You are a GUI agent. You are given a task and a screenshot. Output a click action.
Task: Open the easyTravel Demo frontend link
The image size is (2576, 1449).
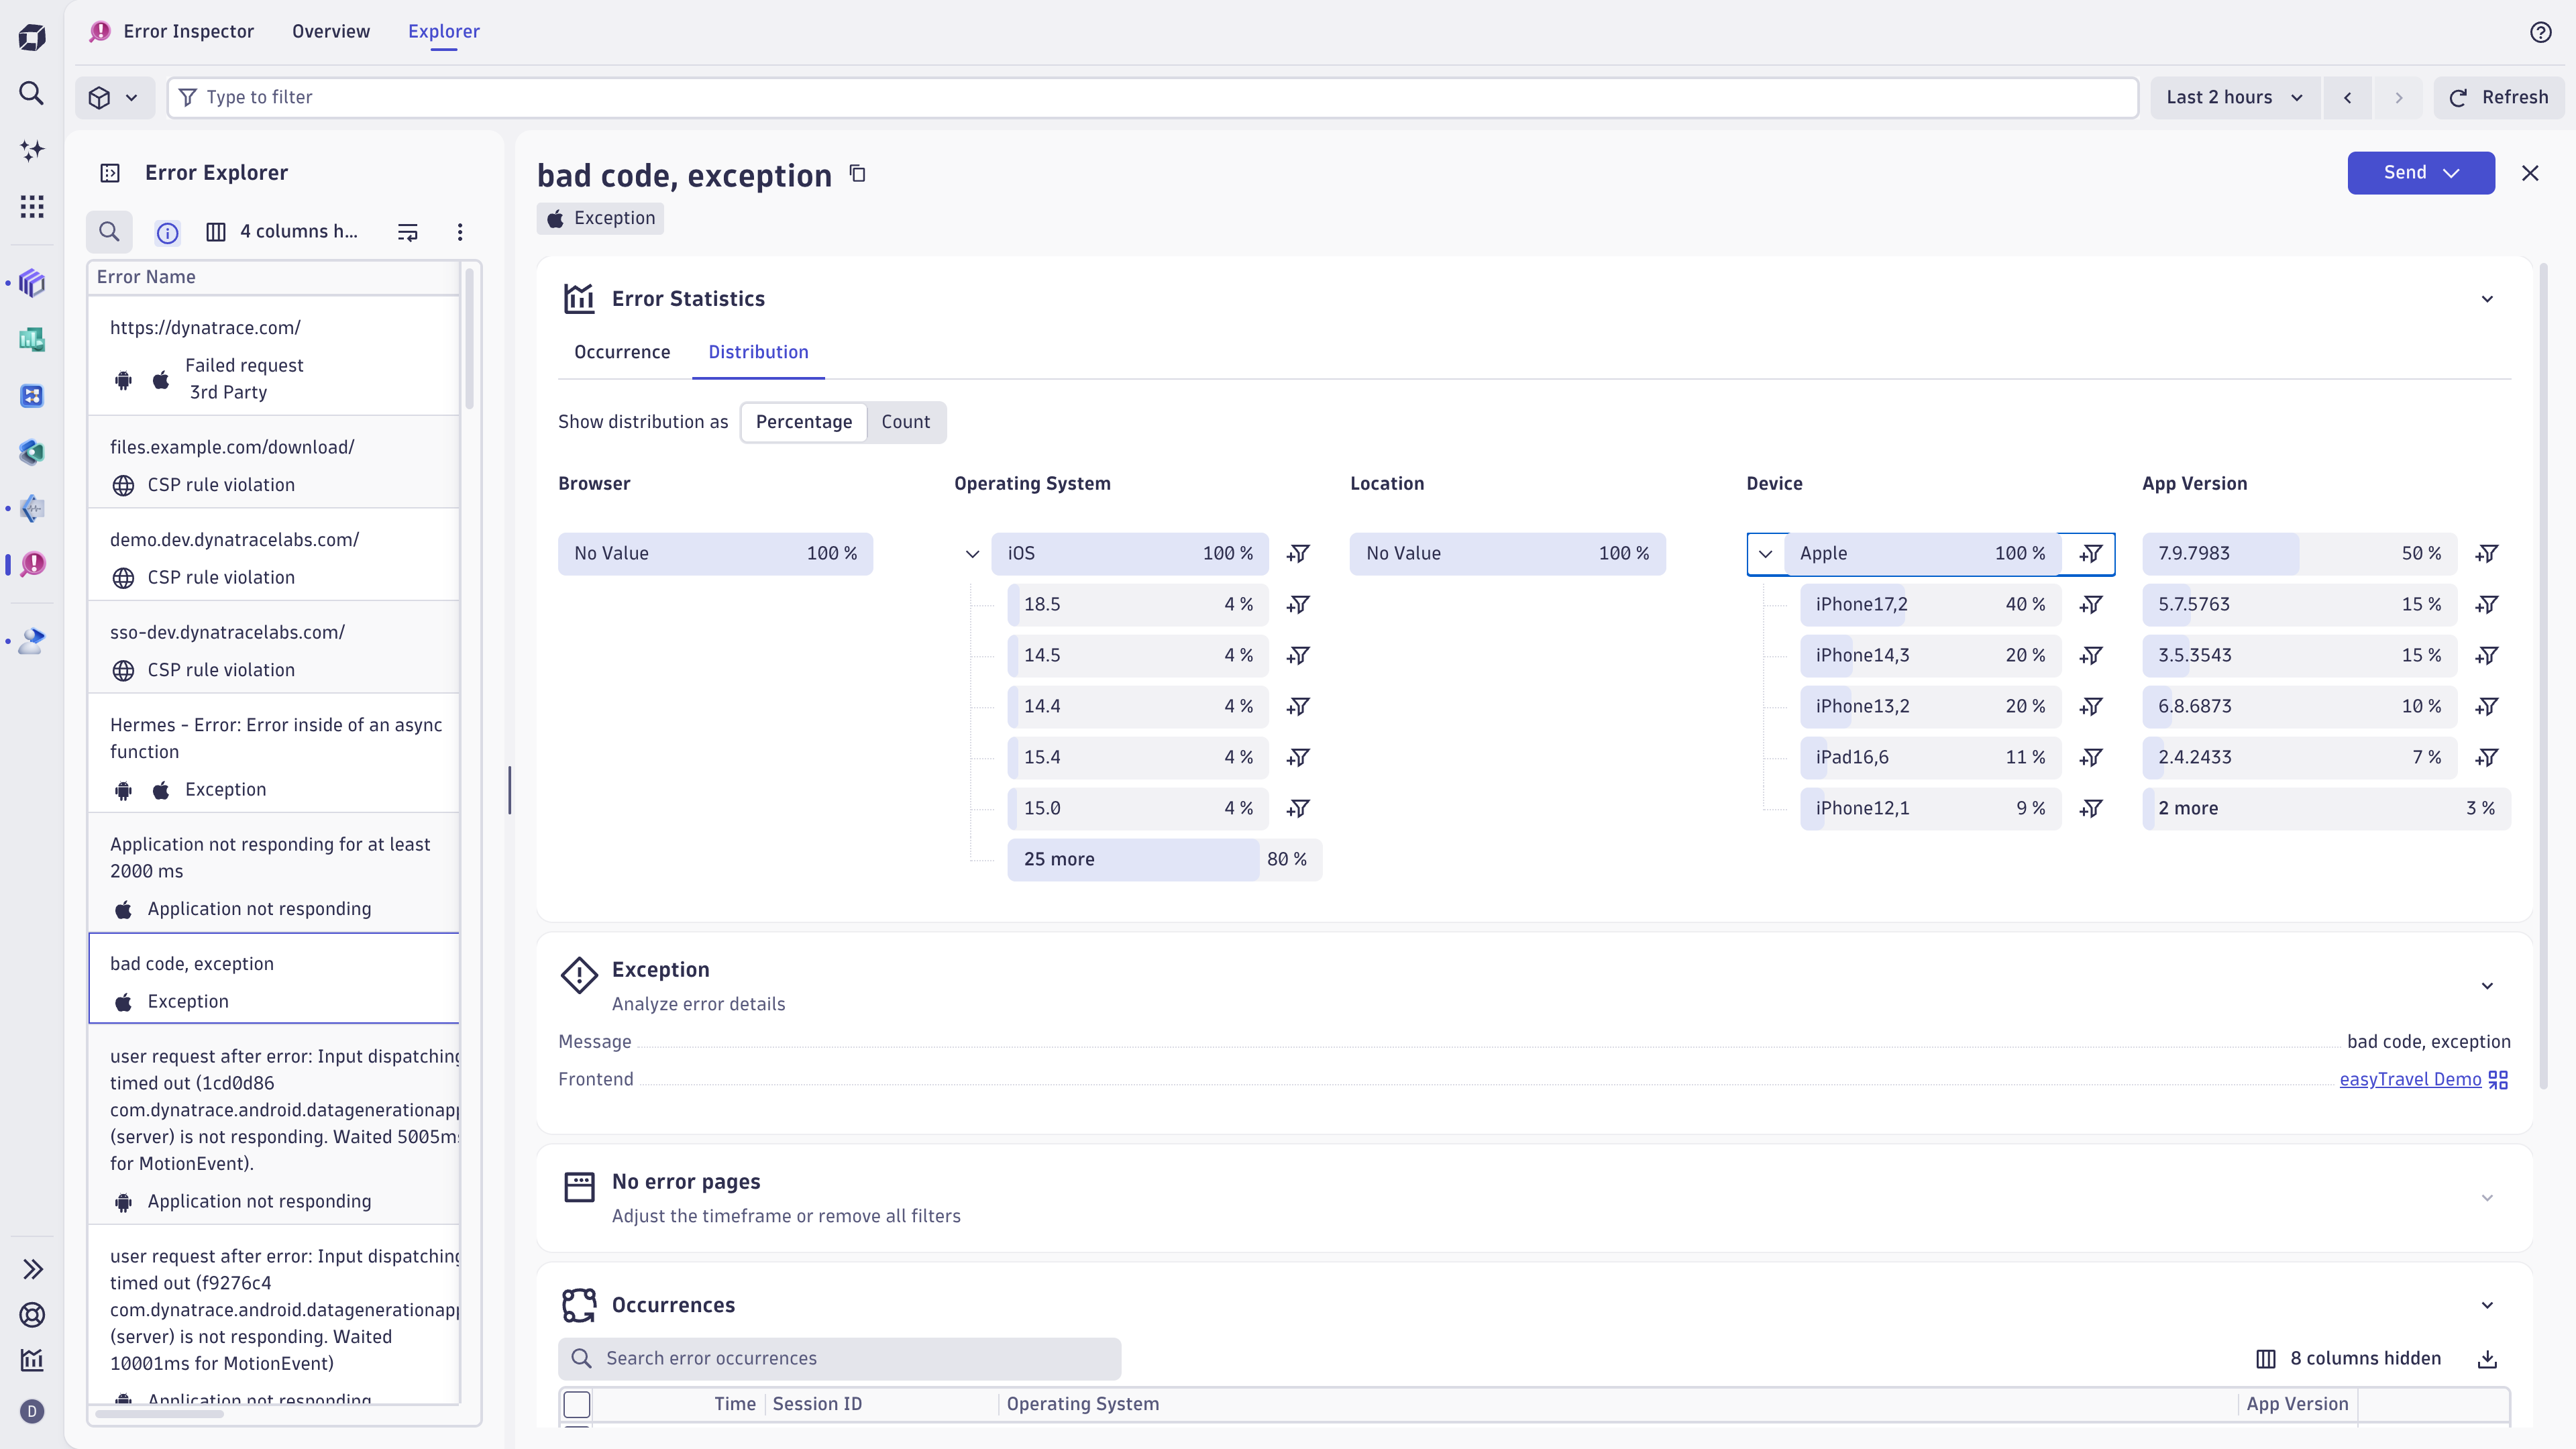pos(2410,1079)
